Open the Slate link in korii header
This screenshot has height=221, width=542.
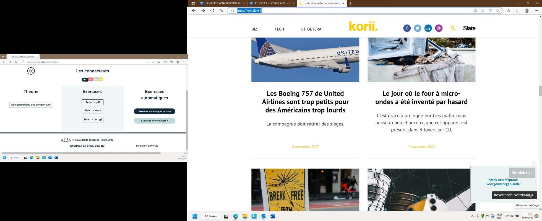469,28
